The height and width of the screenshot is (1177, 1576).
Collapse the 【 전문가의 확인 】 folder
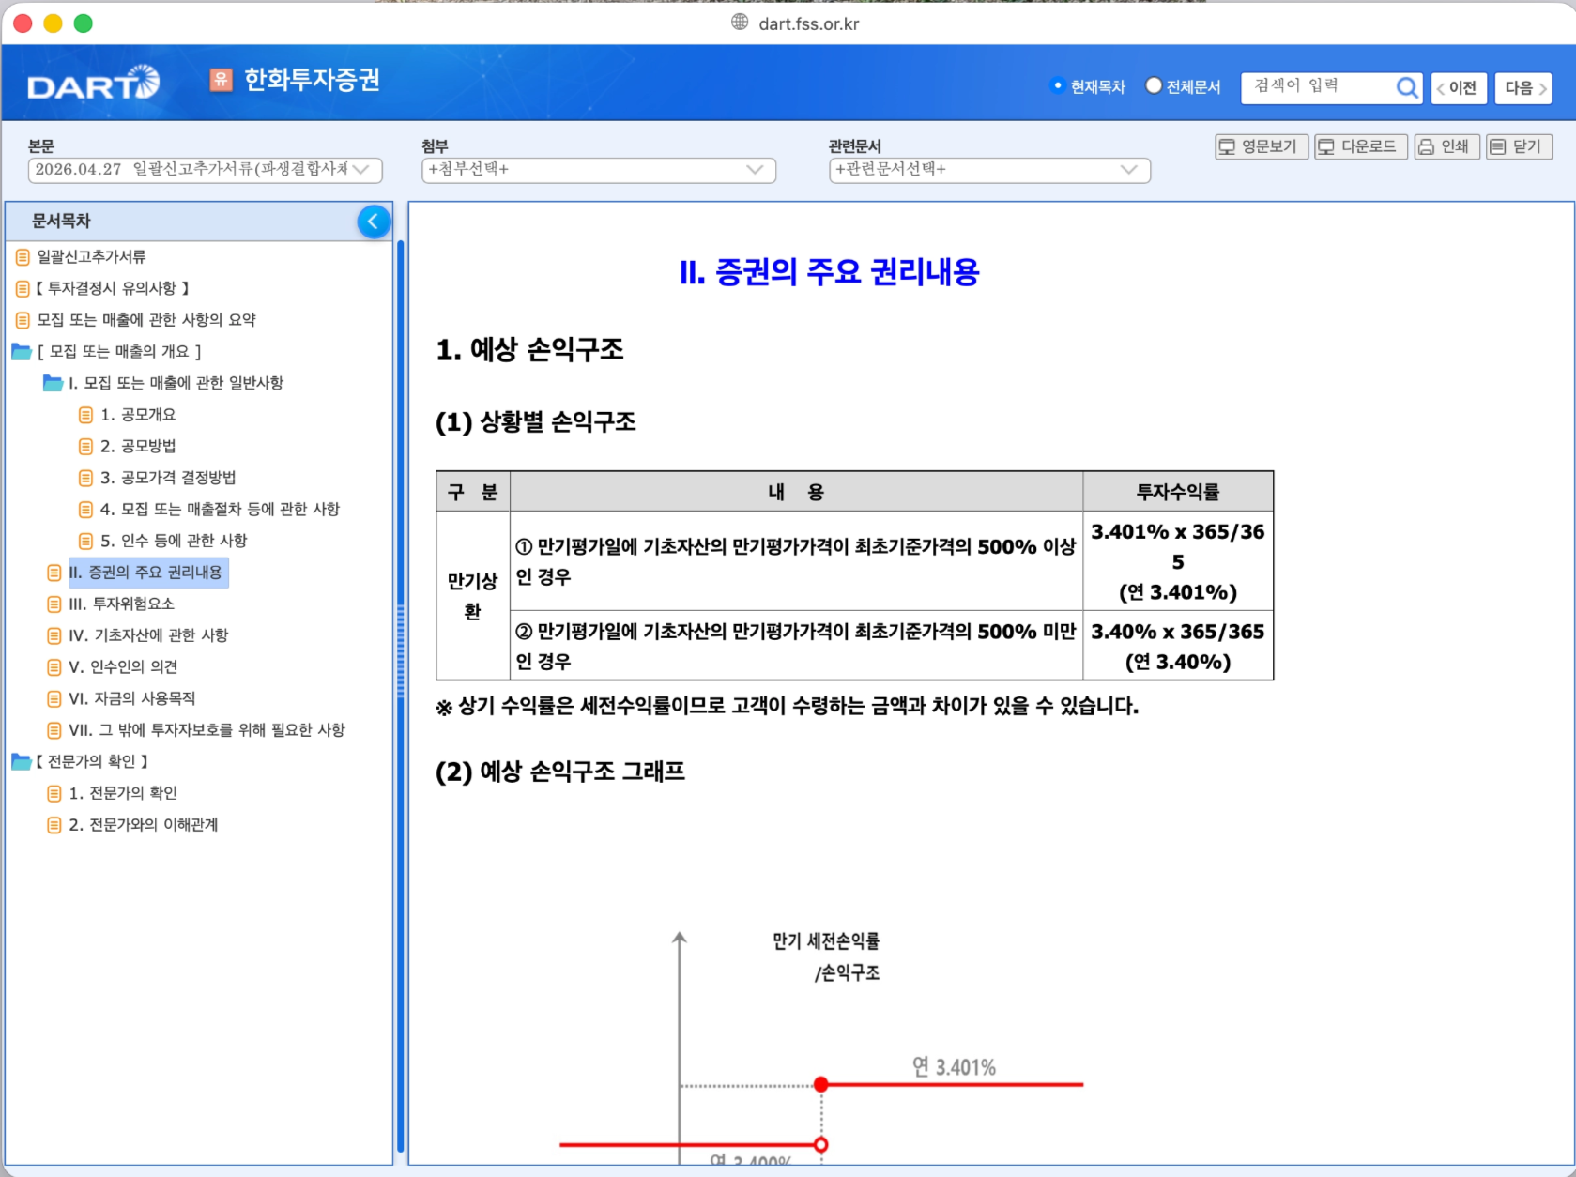point(22,762)
